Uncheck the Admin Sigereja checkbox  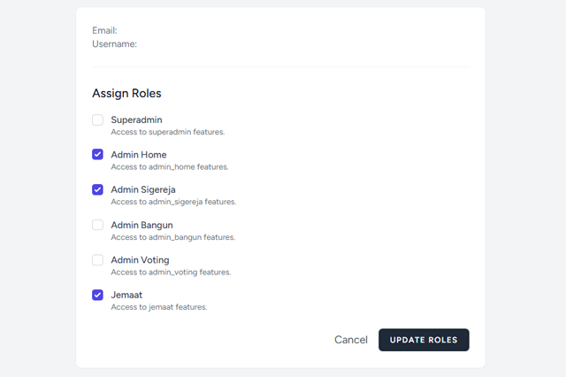tap(98, 189)
